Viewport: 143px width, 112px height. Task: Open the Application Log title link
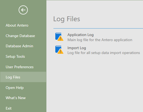80,35
